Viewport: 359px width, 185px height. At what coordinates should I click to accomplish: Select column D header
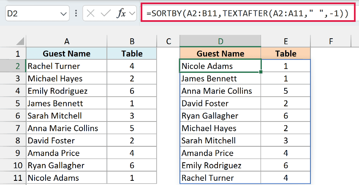click(220, 41)
